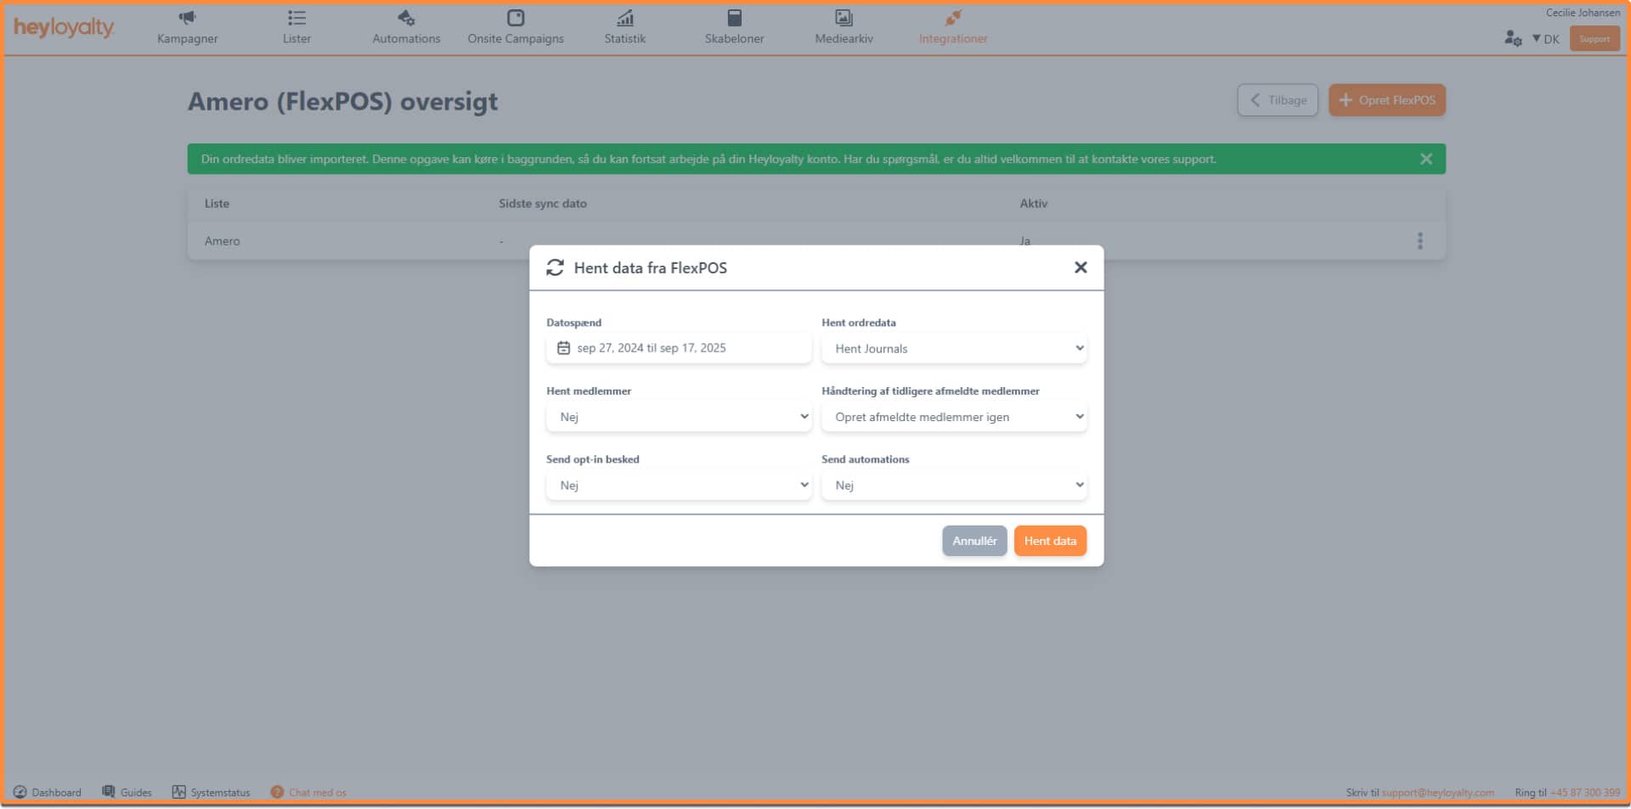1631x809 pixels.
Task: Open the Amero row three-dot menu
Action: [x=1419, y=241]
